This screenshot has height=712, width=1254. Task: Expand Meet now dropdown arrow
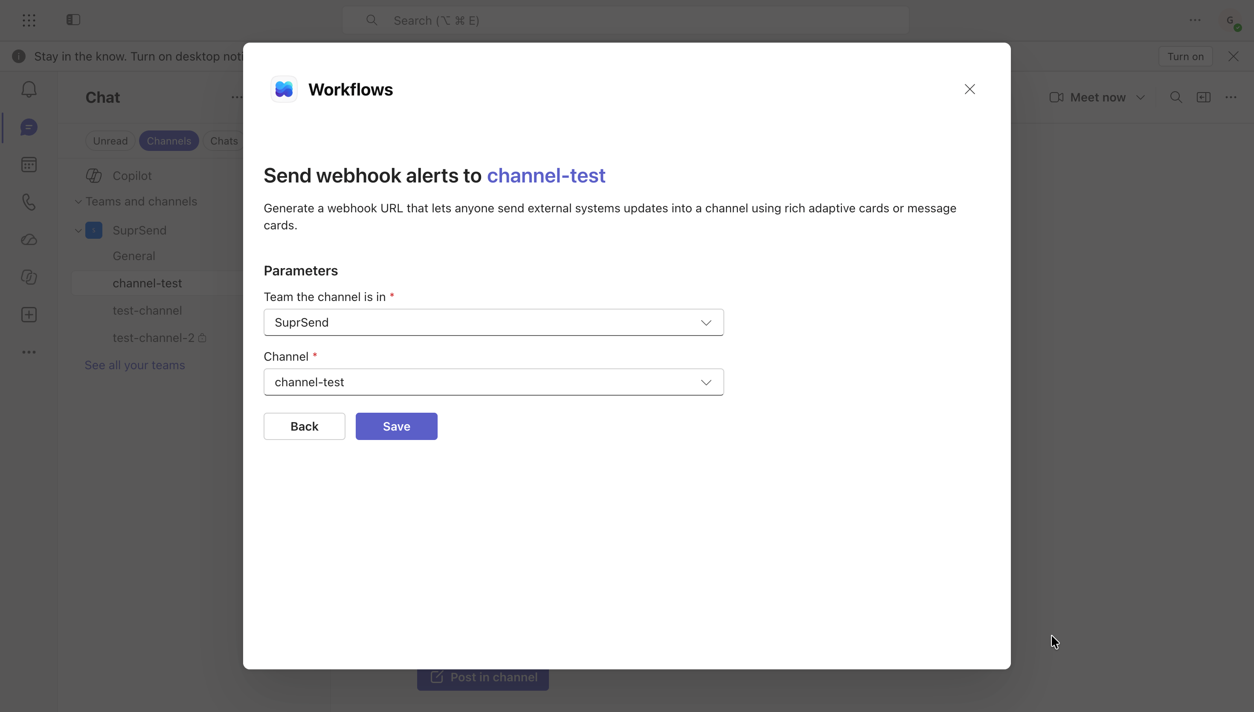tap(1140, 97)
